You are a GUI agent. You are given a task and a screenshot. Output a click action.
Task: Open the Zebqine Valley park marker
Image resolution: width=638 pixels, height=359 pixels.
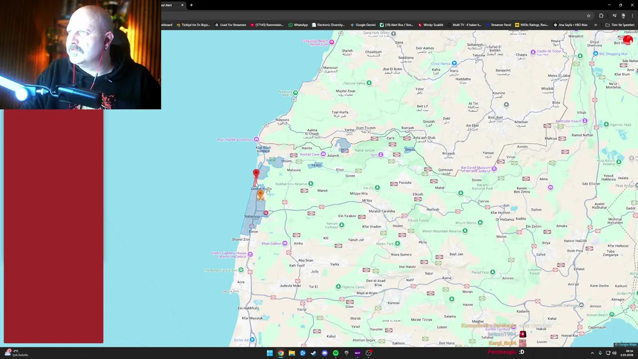(x=369, y=83)
